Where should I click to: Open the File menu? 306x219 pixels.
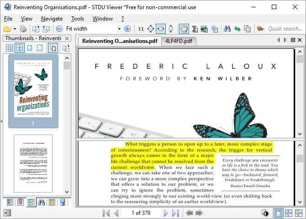(8, 19)
